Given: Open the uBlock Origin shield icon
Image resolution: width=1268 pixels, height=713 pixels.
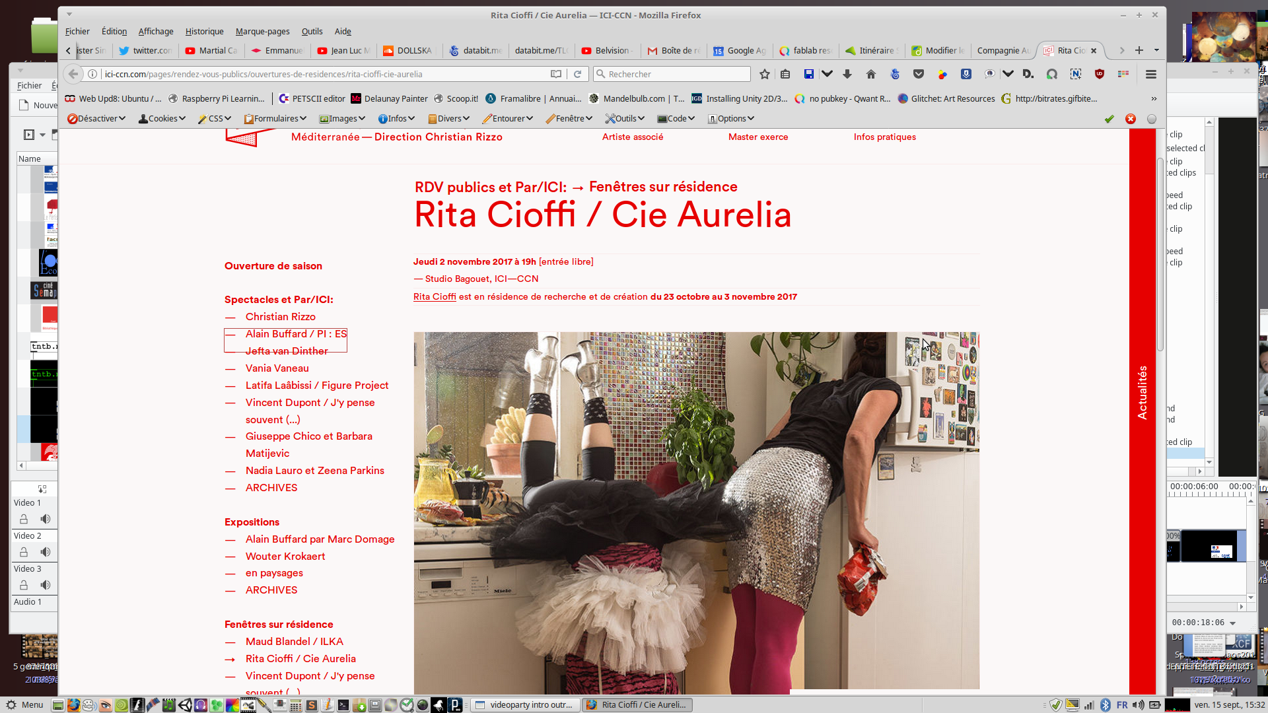Looking at the screenshot, I should (x=1100, y=74).
